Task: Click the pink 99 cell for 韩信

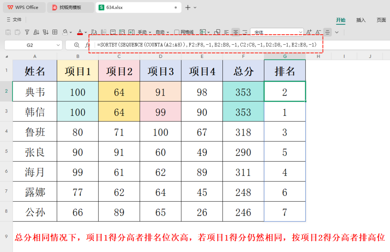Action: [x=160, y=112]
